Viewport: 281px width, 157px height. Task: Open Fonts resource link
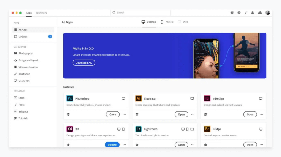[x=19, y=105]
